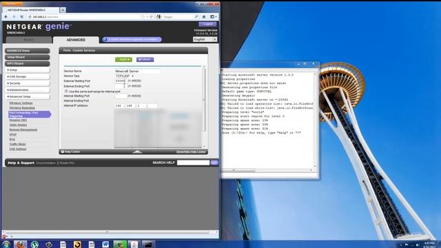Reload the router page
The width and height of the screenshot is (441, 248).
[152, 17]
